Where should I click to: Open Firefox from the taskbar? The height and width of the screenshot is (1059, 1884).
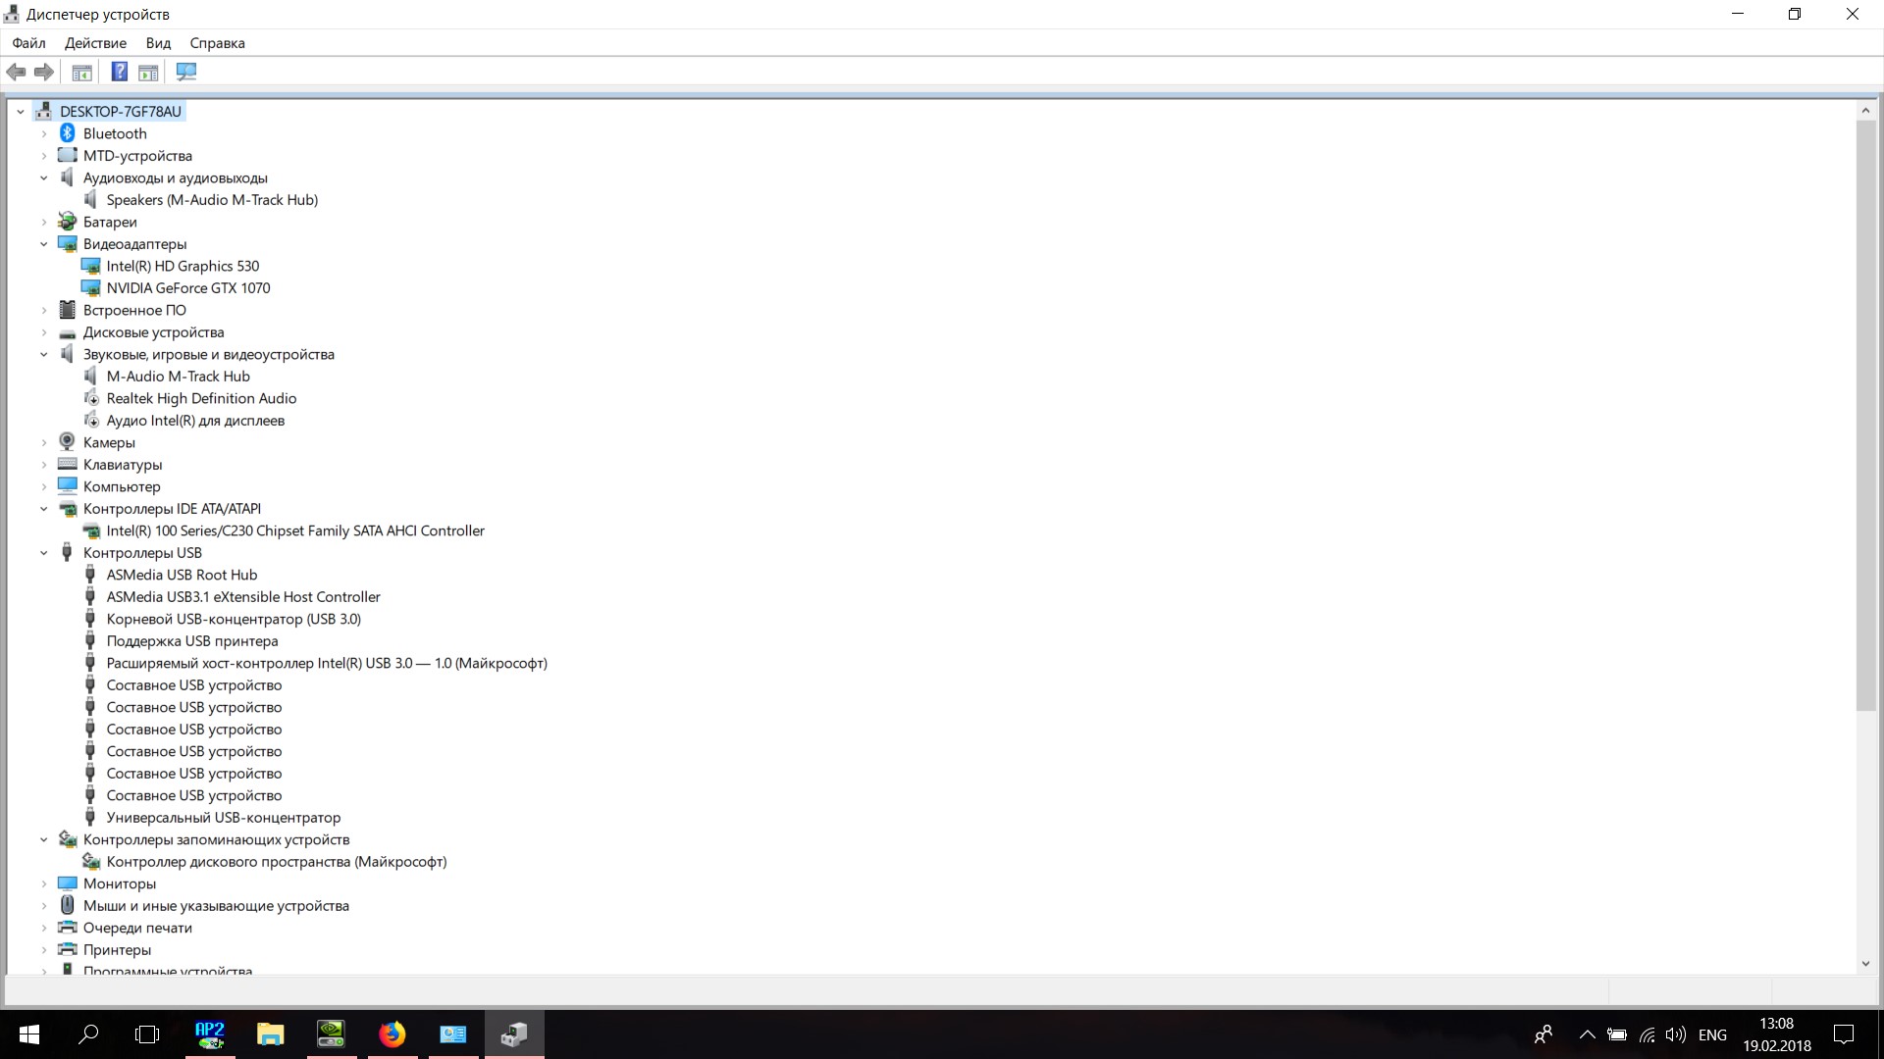tap(392, 1034)
